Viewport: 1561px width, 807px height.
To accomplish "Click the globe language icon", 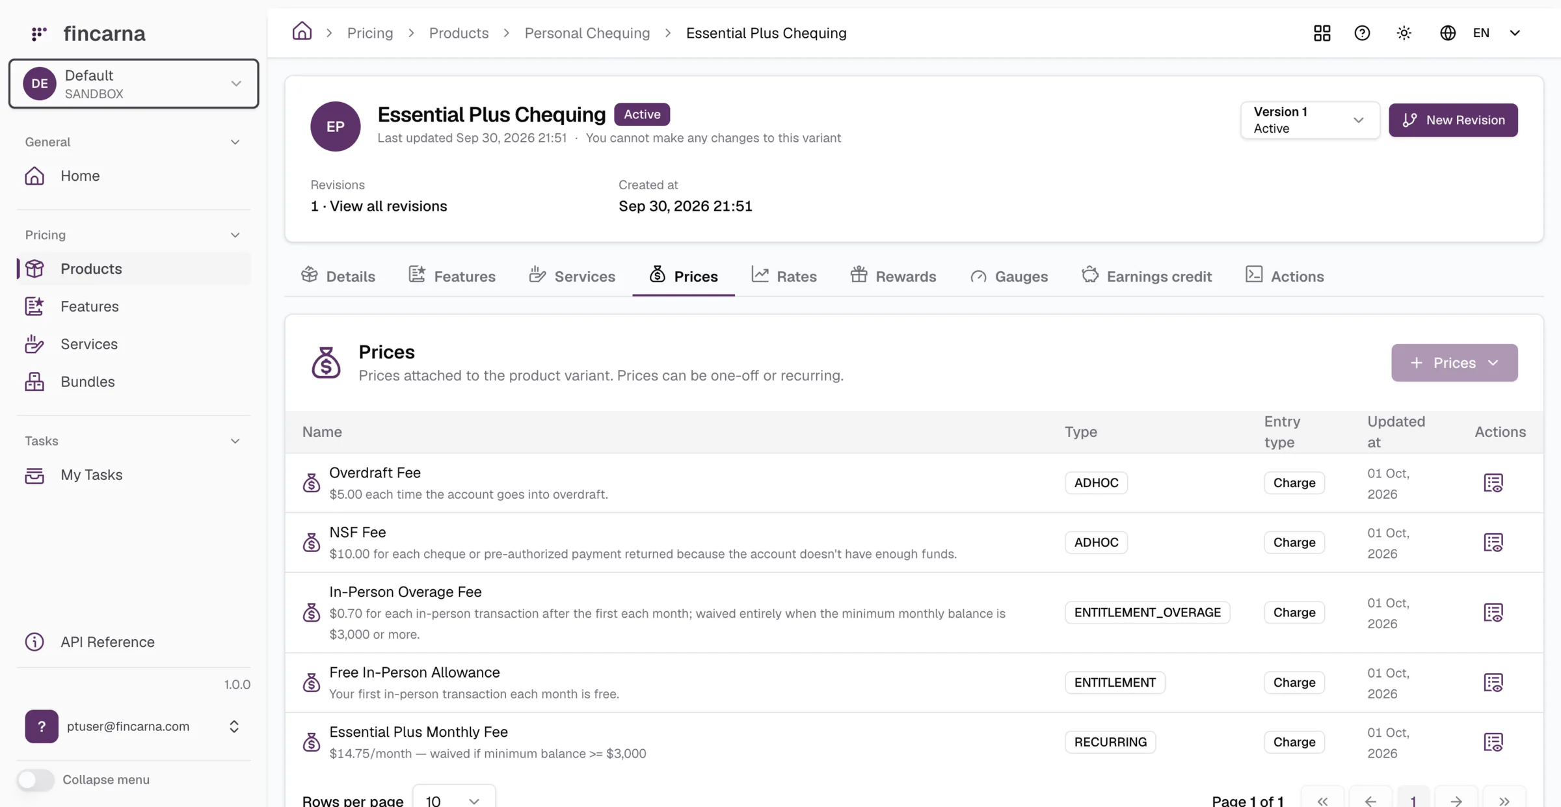I will tap(1447, 33).
